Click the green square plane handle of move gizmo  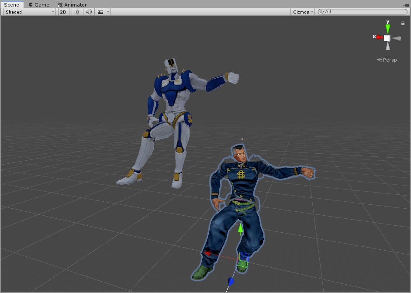[242, 264]
